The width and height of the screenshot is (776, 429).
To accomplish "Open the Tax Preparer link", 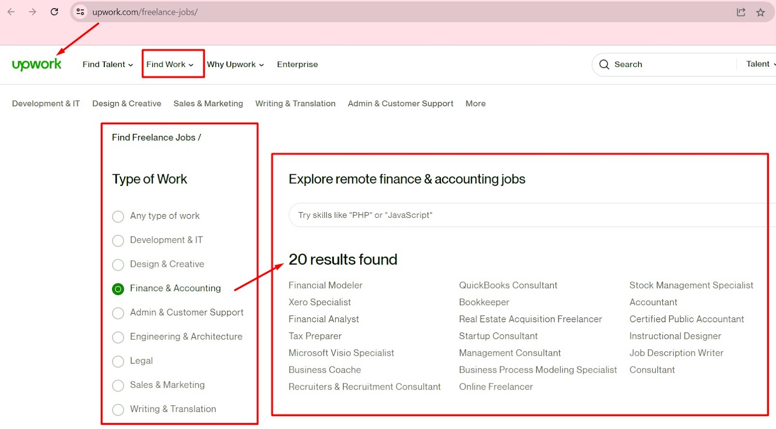I will pyautogui.click(x=315, y=336).
